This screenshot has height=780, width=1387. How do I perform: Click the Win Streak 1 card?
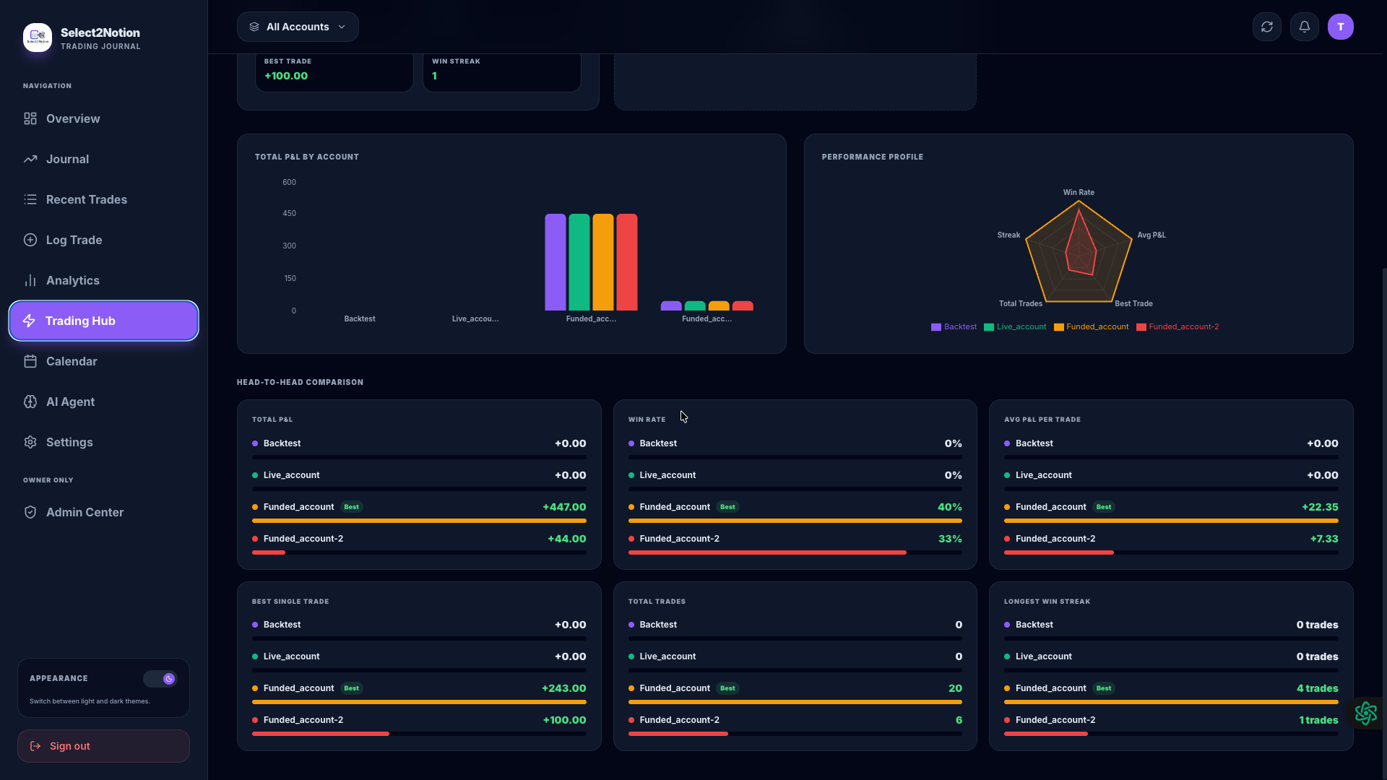click(x=502, y=72)
